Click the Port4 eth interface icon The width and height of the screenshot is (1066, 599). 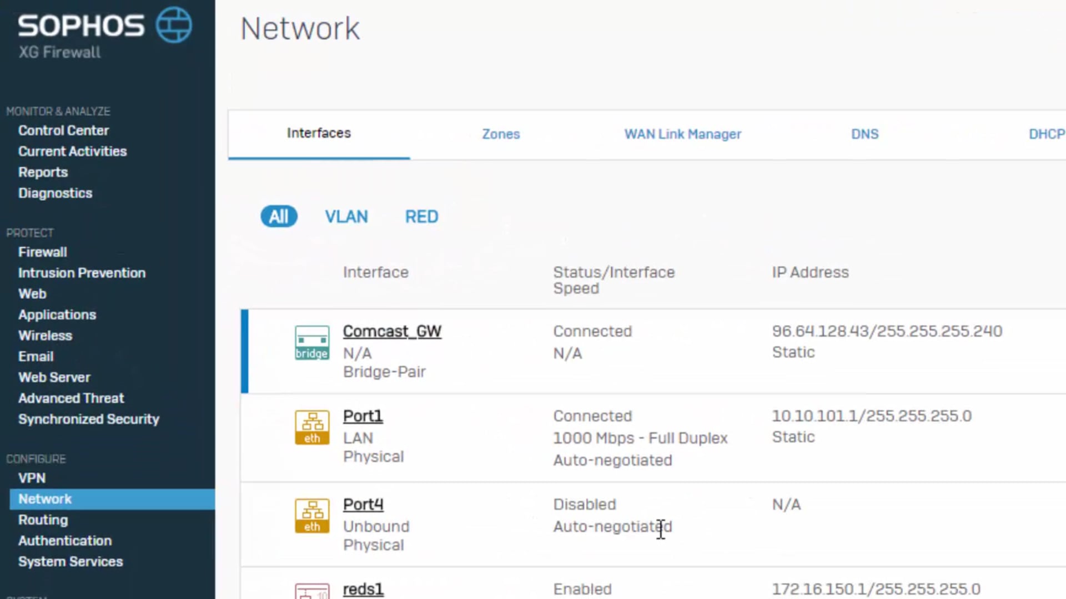click(311, 516)
